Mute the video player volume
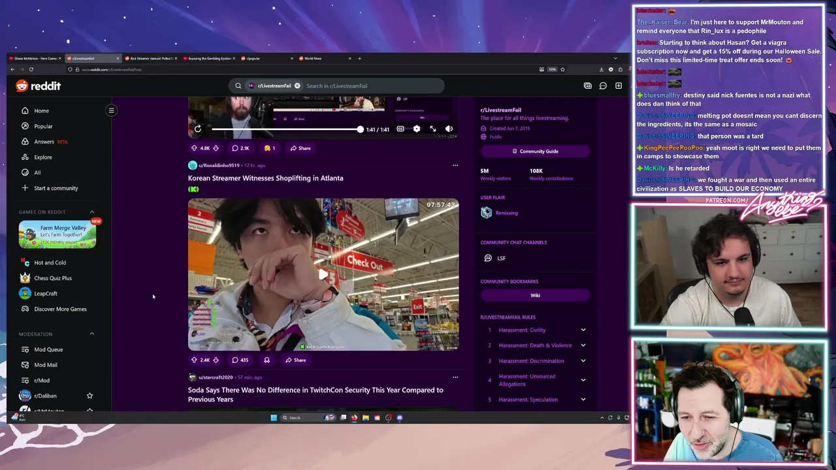836x470 pixels. tap(449, 129)
